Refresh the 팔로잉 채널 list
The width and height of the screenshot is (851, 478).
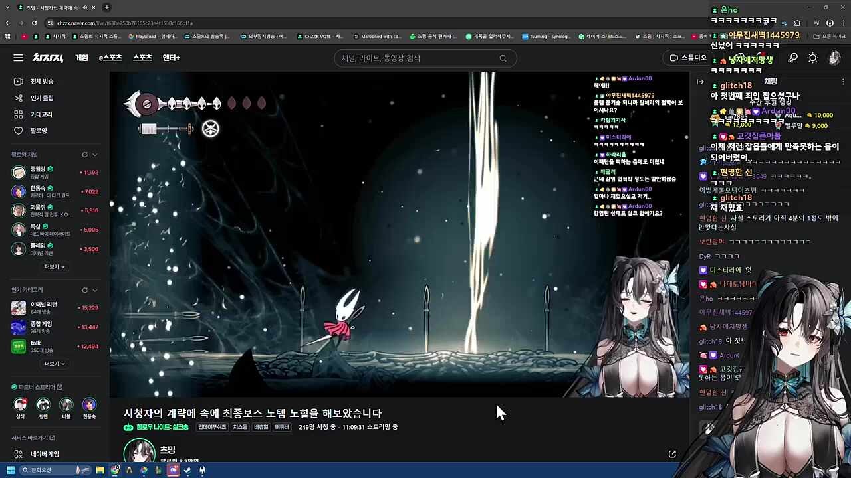84,155
